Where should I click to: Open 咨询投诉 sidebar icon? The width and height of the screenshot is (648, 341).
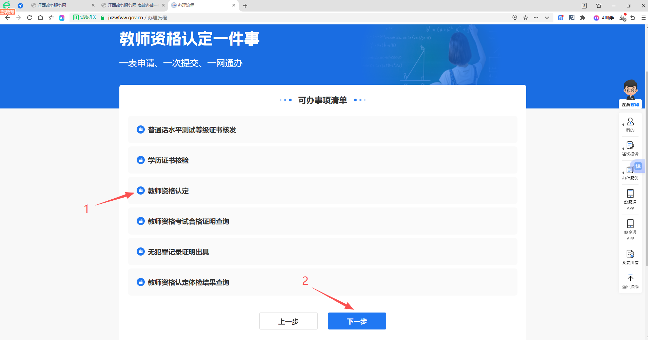click(630, 148)
